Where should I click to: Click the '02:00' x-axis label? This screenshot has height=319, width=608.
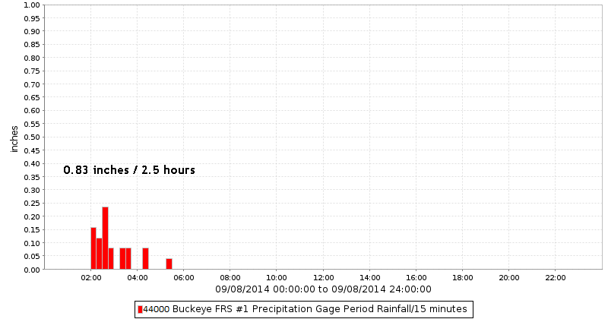click(90, 278)
